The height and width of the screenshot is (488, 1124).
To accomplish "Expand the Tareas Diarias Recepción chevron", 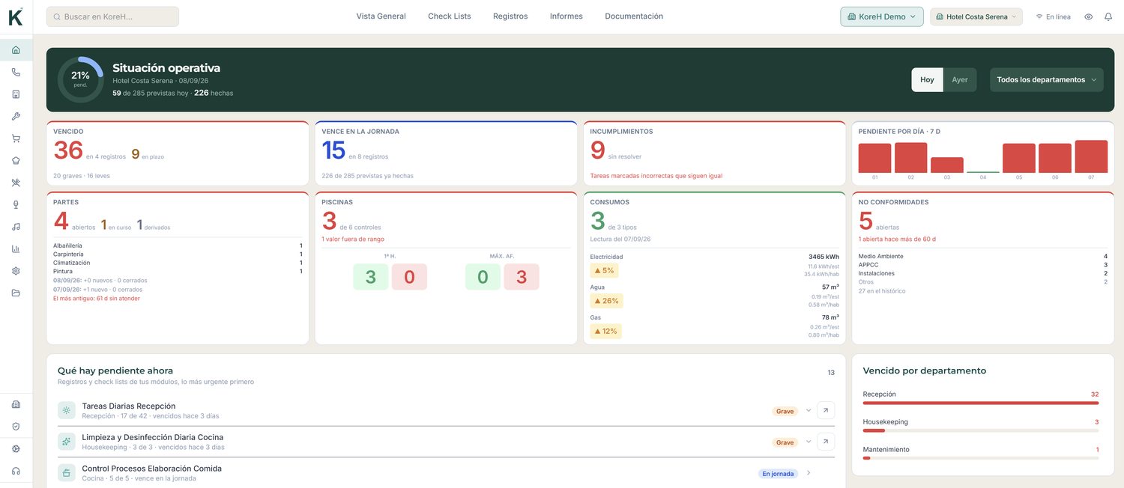I will (809, 410).
